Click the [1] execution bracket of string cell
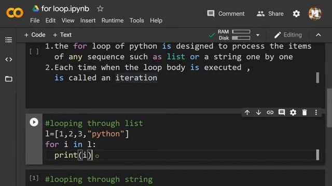332x186 pixels. tap(34, 178)
